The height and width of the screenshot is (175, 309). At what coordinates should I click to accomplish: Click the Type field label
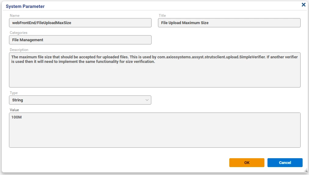coord(14,93)
